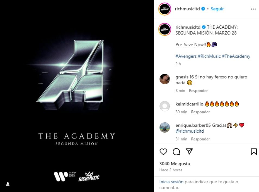Open enrique.barber05 profile avatar

pyautogui.click(x=165, y=127)
